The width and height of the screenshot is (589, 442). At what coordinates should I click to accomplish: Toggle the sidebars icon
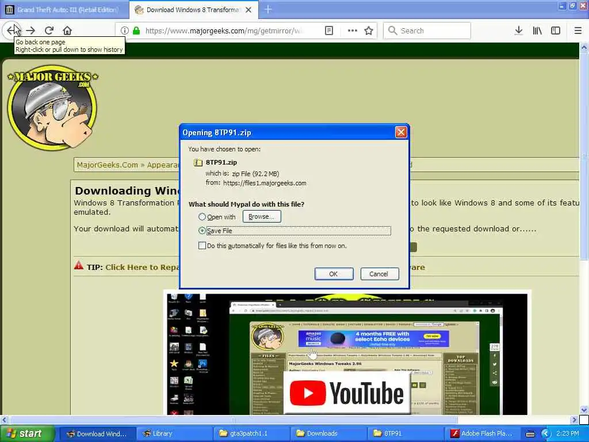(x=556, y=31)
